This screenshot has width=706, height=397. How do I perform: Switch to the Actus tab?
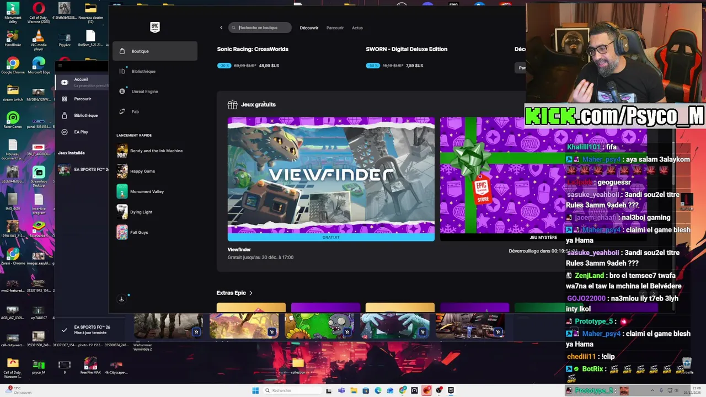pos(357,28)
